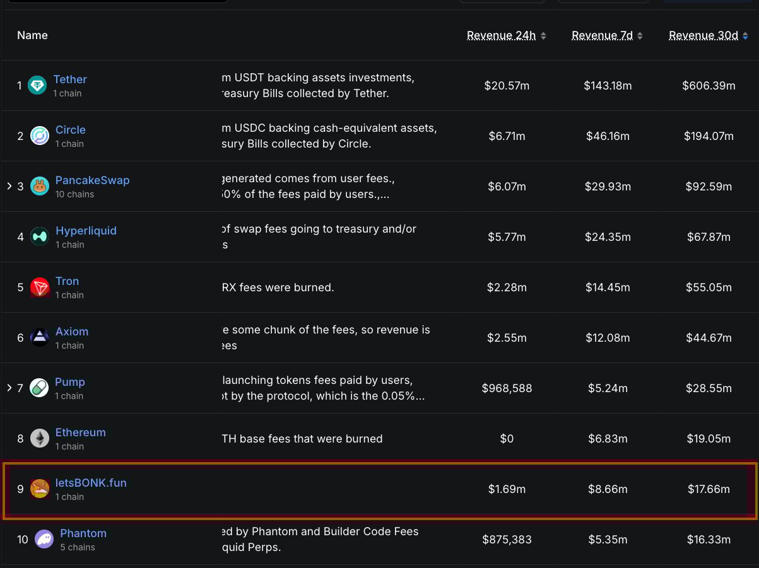759x568 pixels.
Task: Expand the Pump row chevron
Action: tap(9, 388)
